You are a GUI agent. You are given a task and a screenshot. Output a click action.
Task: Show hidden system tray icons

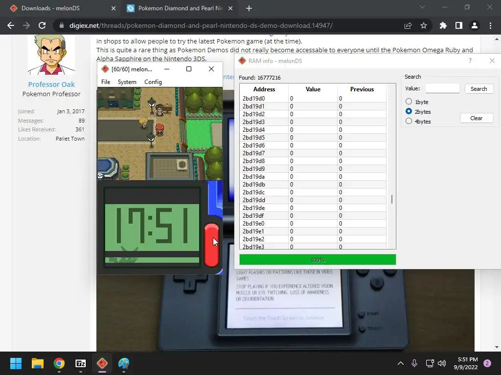pos(400,363)
